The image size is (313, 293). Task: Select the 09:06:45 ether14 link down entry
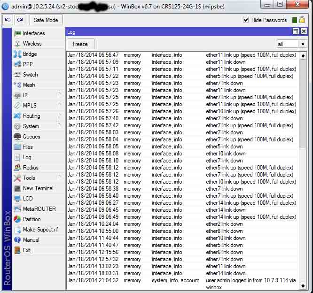[x=182, y=210]
